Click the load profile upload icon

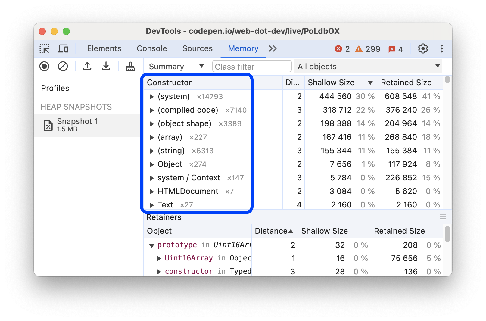pyautogui.click(x=87, y=66)
